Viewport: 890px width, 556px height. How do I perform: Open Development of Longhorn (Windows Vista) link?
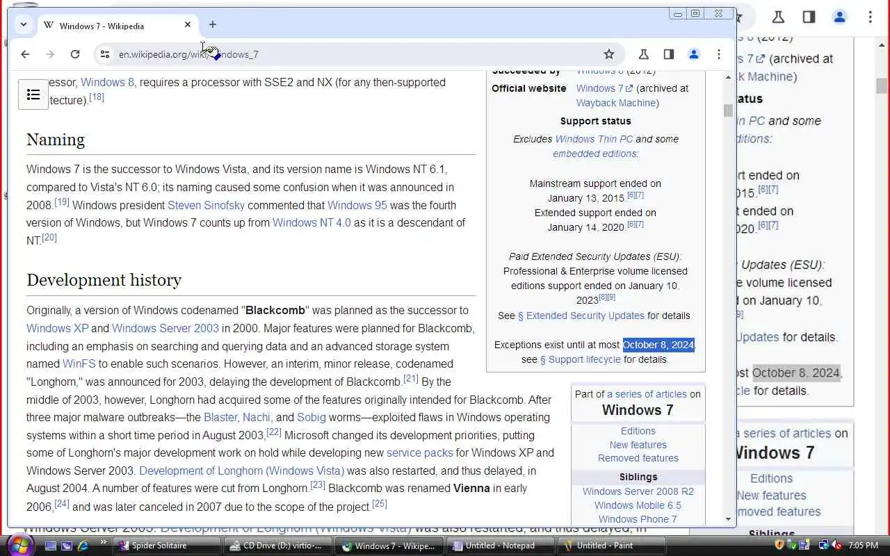click(x=241, y=471)
